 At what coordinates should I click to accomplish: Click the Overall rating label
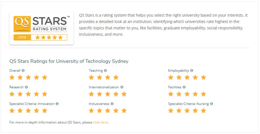[x=15, y=71]
